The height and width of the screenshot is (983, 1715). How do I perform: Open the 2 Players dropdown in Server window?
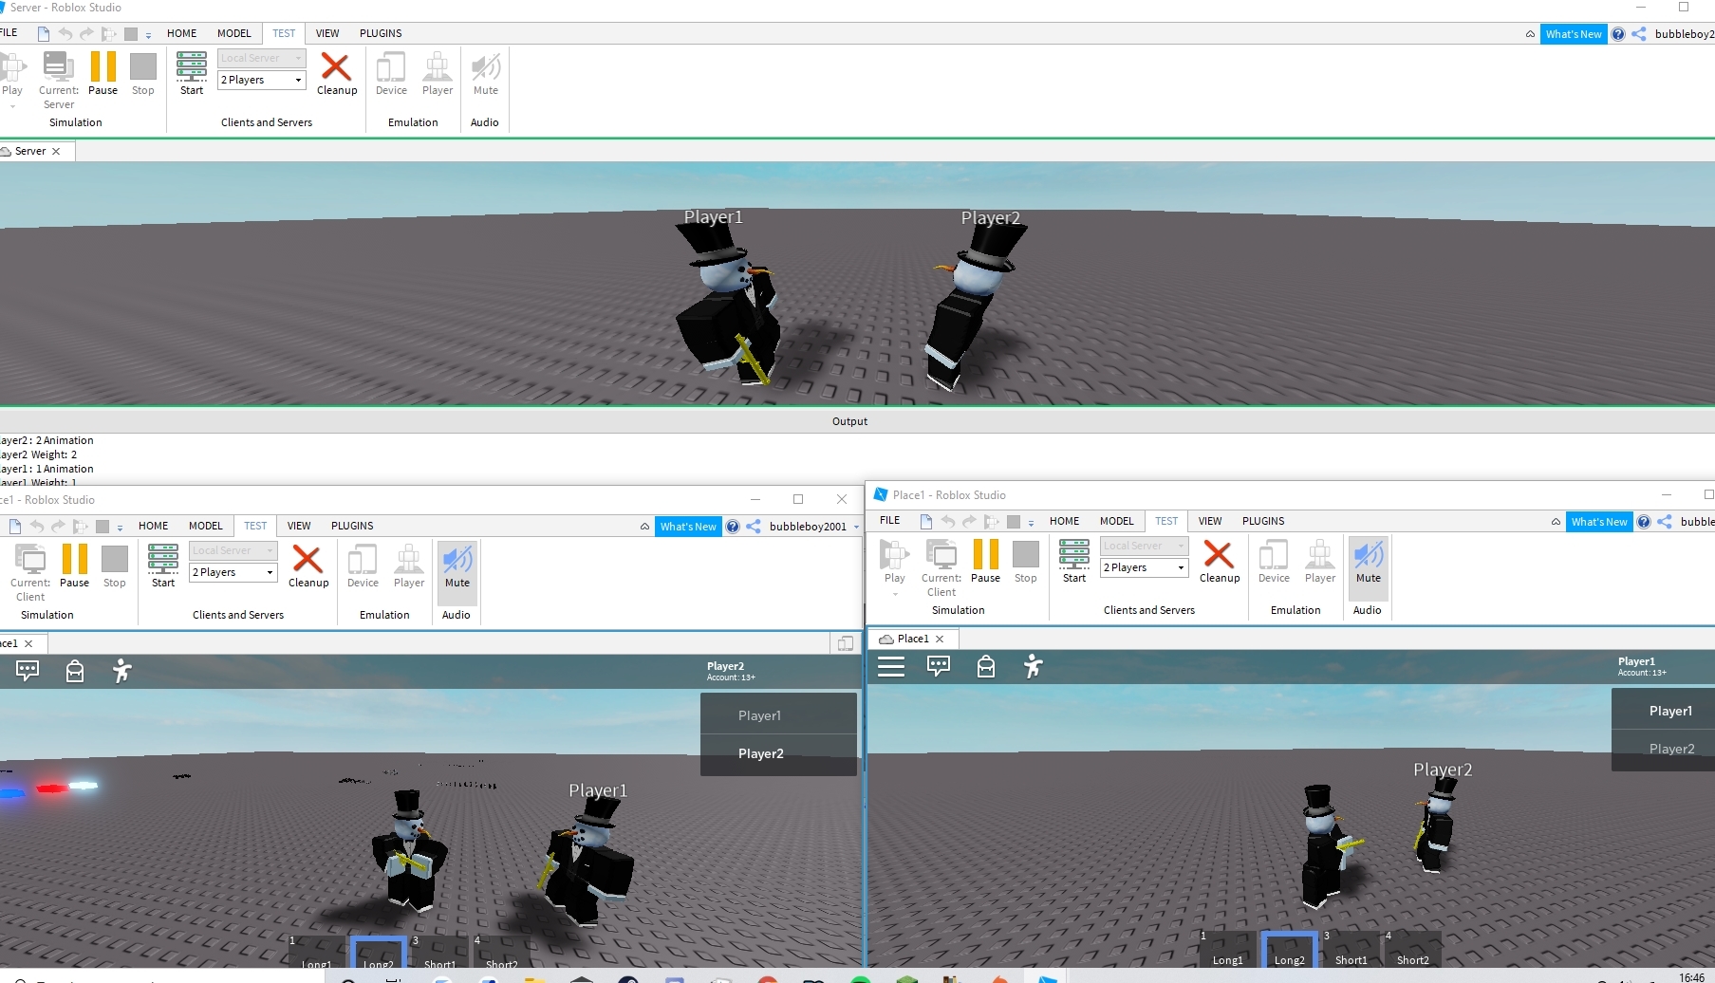262,80
